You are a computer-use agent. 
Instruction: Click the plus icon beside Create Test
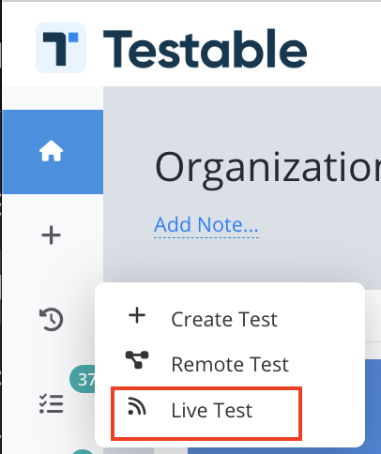137,315
